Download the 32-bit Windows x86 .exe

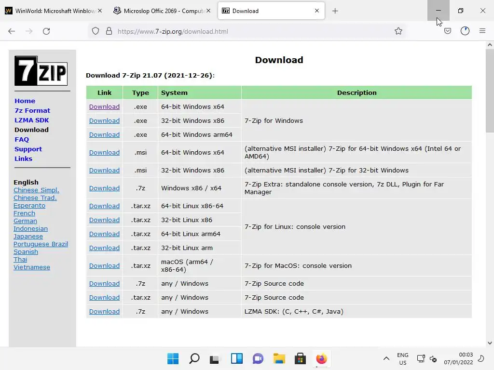point(104,120)
